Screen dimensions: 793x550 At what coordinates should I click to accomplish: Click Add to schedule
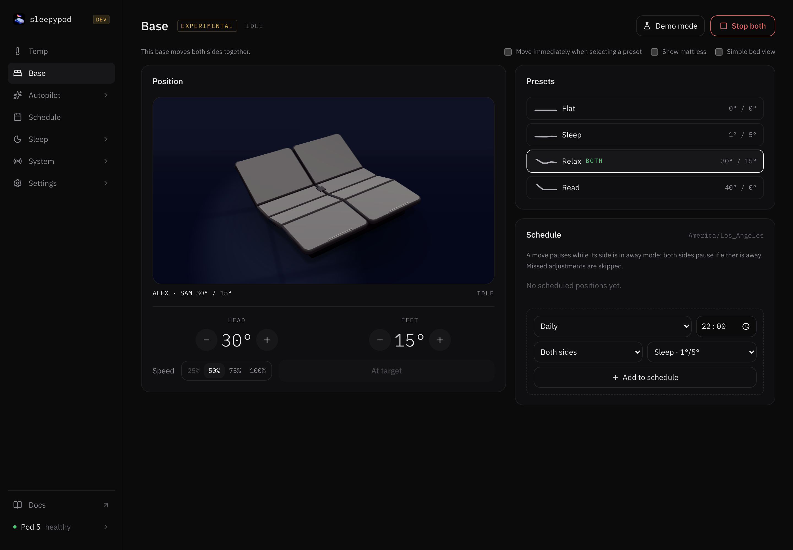[x=645, y=377]
